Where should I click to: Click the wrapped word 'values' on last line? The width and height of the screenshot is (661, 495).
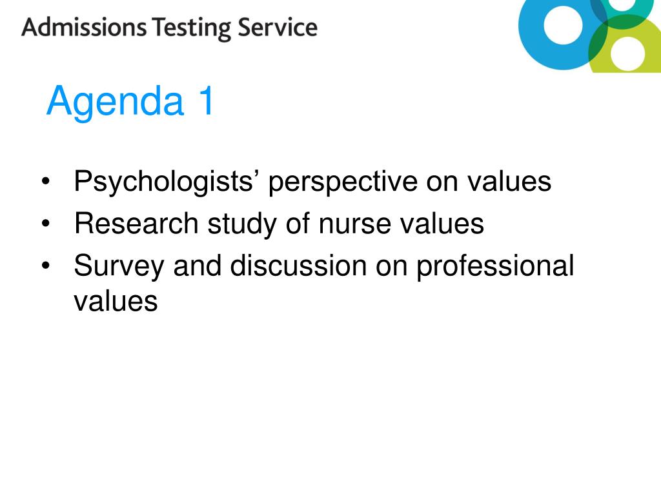pyautogui.click(x=116, y=302)
